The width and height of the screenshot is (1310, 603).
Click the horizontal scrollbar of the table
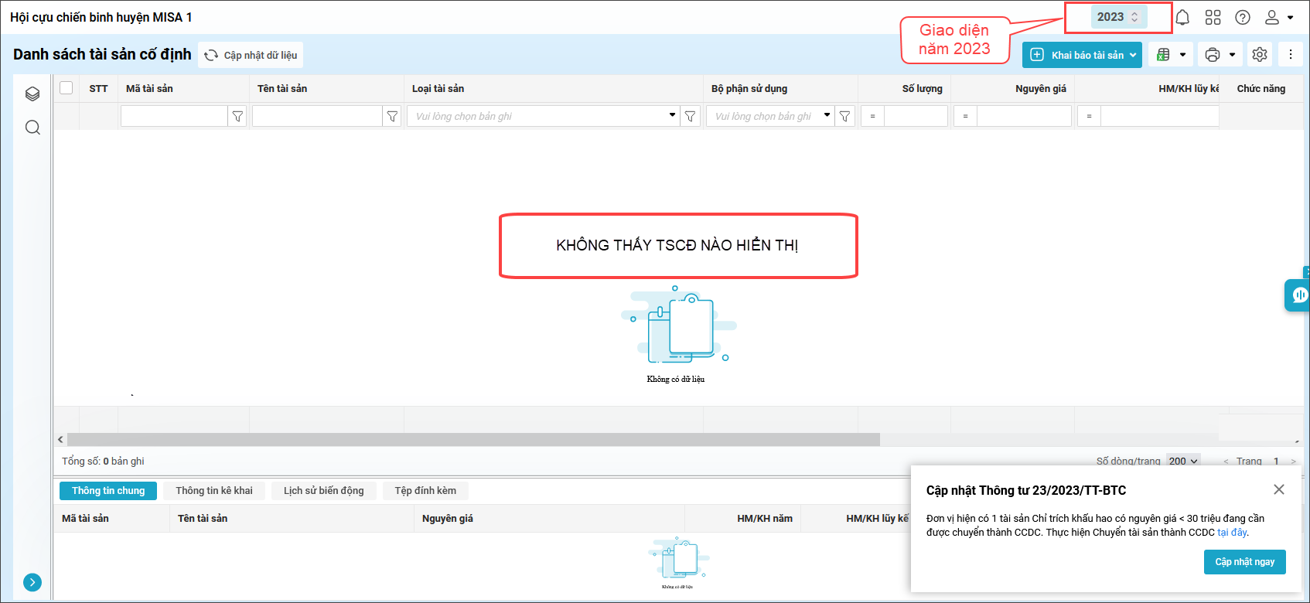click(473, 439)
